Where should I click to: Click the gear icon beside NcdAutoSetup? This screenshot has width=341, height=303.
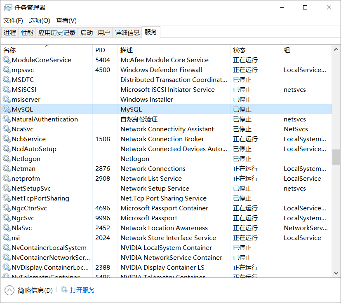pos(7,149)
